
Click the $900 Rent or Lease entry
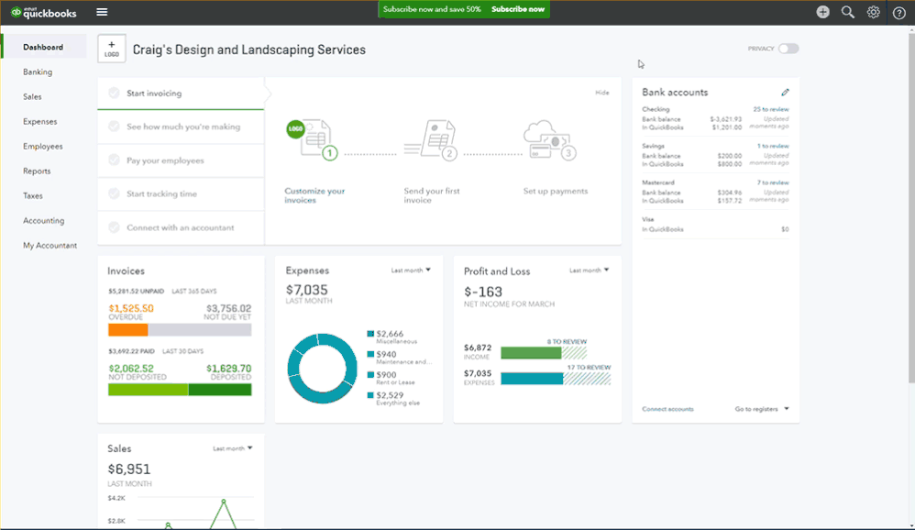click(391, 378)
